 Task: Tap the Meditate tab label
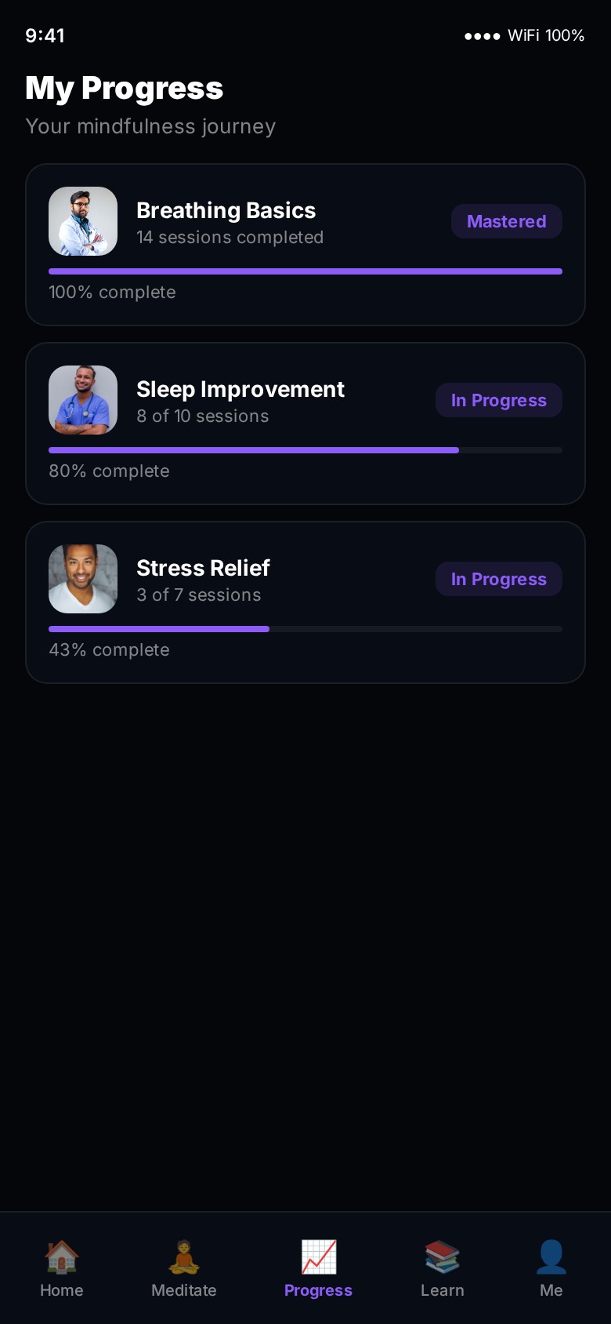tap(183, 1290)
